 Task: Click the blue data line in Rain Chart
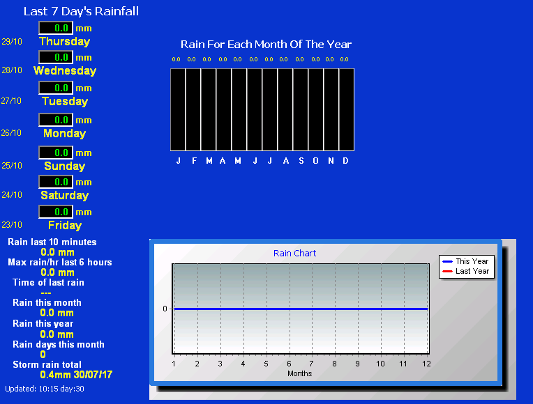[x=301, y=309]
